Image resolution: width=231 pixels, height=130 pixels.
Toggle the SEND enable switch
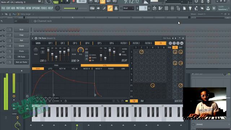78,61
